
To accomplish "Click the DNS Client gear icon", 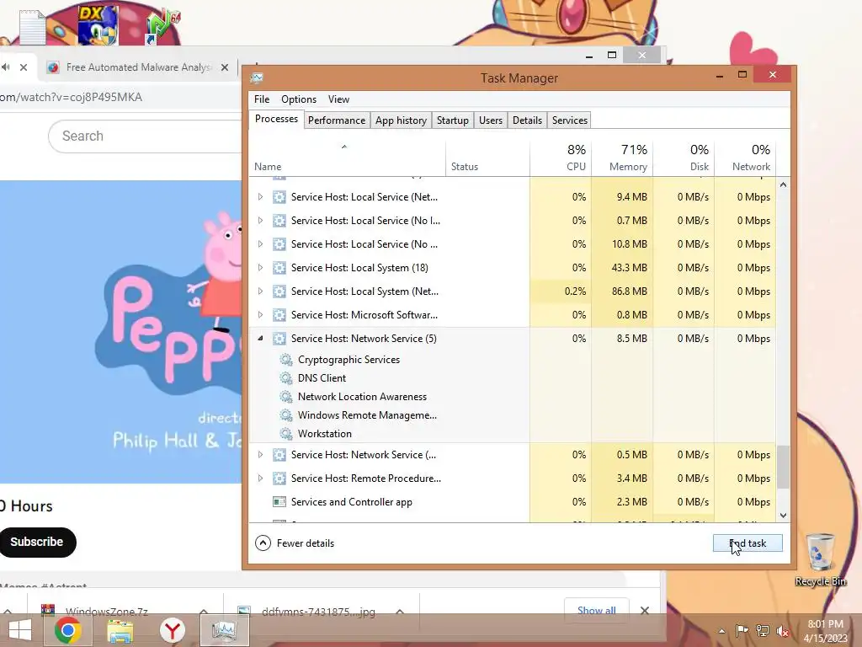I will (x=286, y=378).
